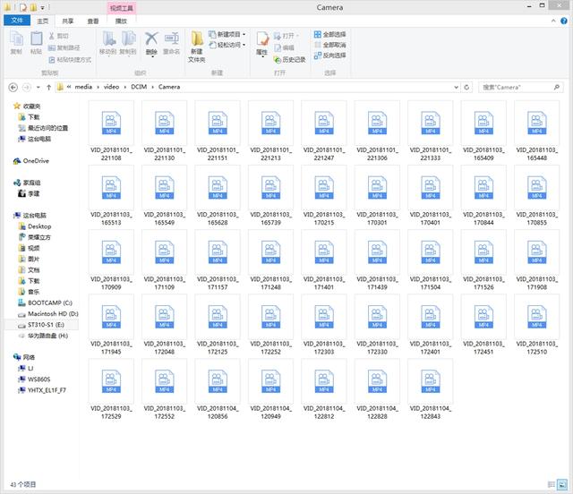Select video VID_20181104_122843
Viewport: 573px width, 494px height.
tap(431, 389)
